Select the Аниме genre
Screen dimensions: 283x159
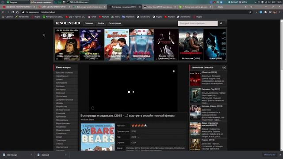tap(59, 79)
